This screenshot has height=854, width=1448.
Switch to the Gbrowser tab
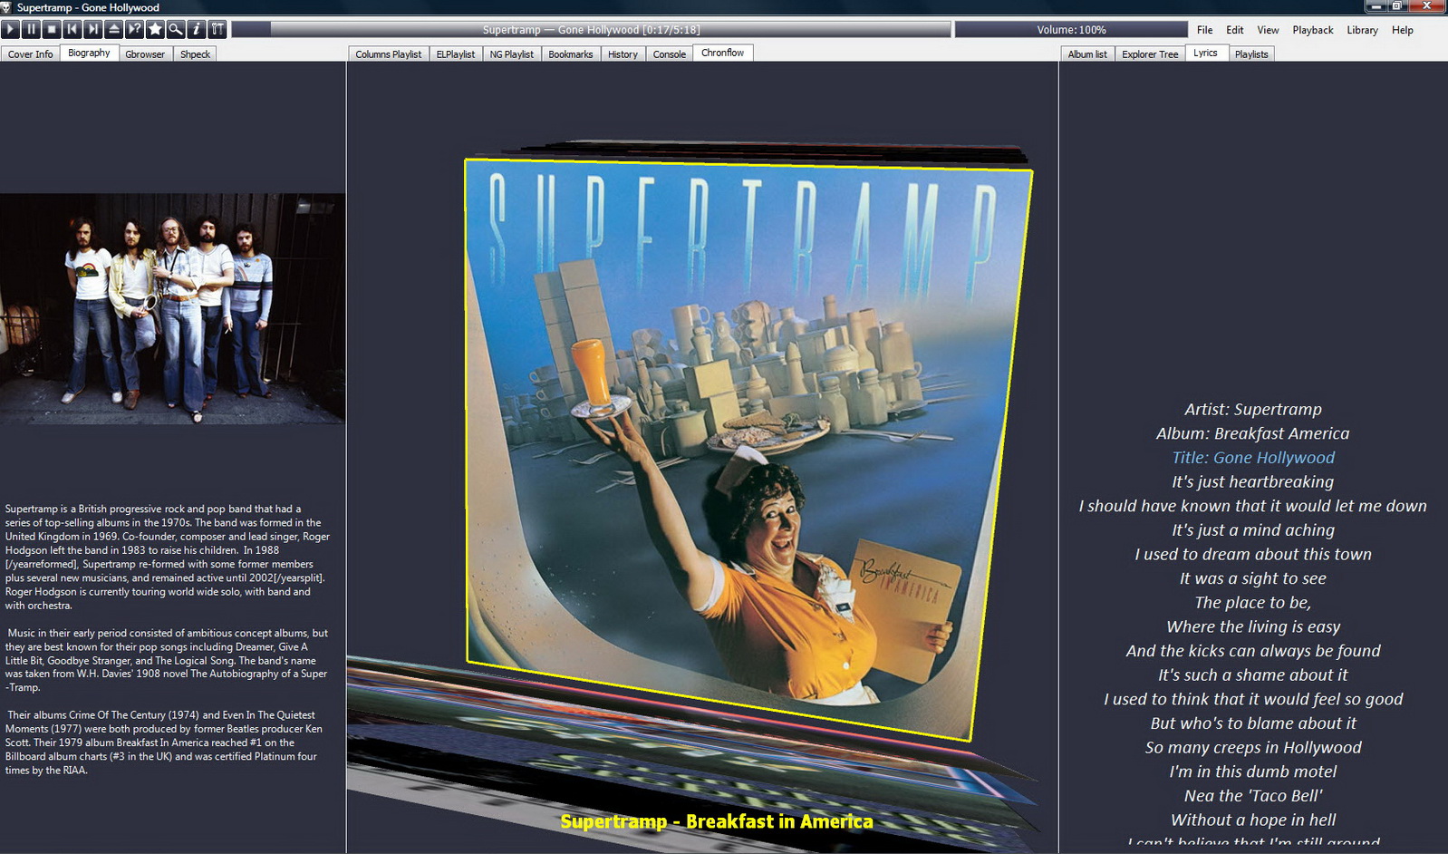click(x=145, y=54)
